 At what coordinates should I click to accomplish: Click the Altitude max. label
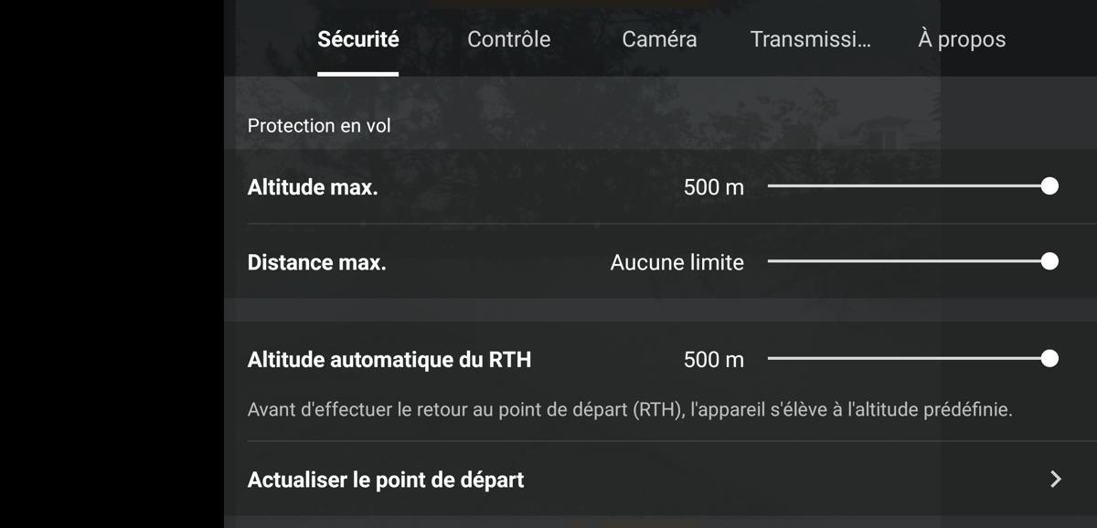(x=313, y=187)
